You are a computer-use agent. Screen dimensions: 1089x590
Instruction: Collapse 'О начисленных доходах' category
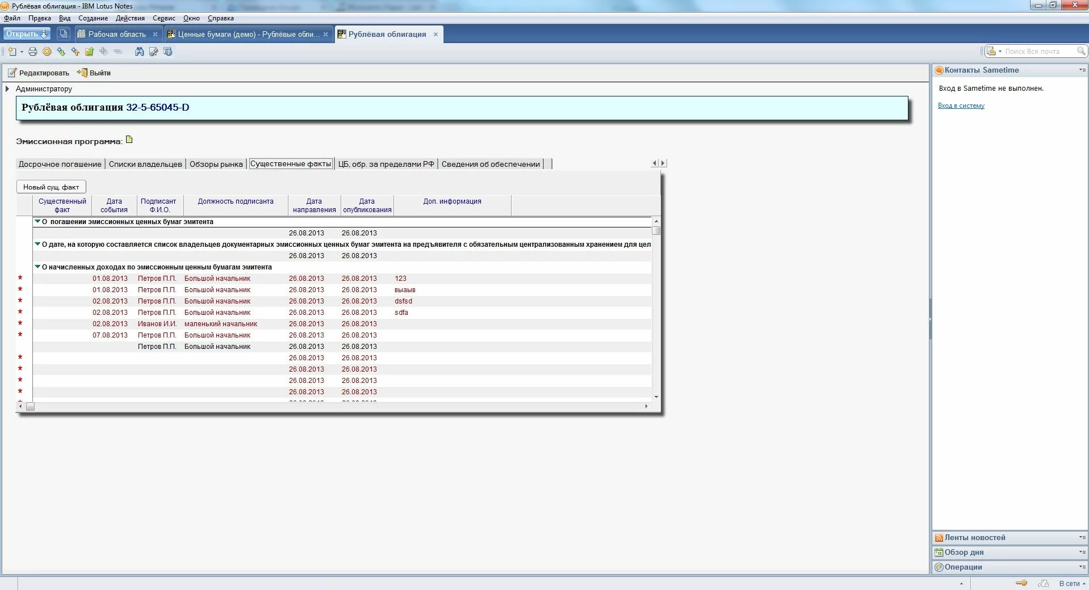(x=37, y=267)
